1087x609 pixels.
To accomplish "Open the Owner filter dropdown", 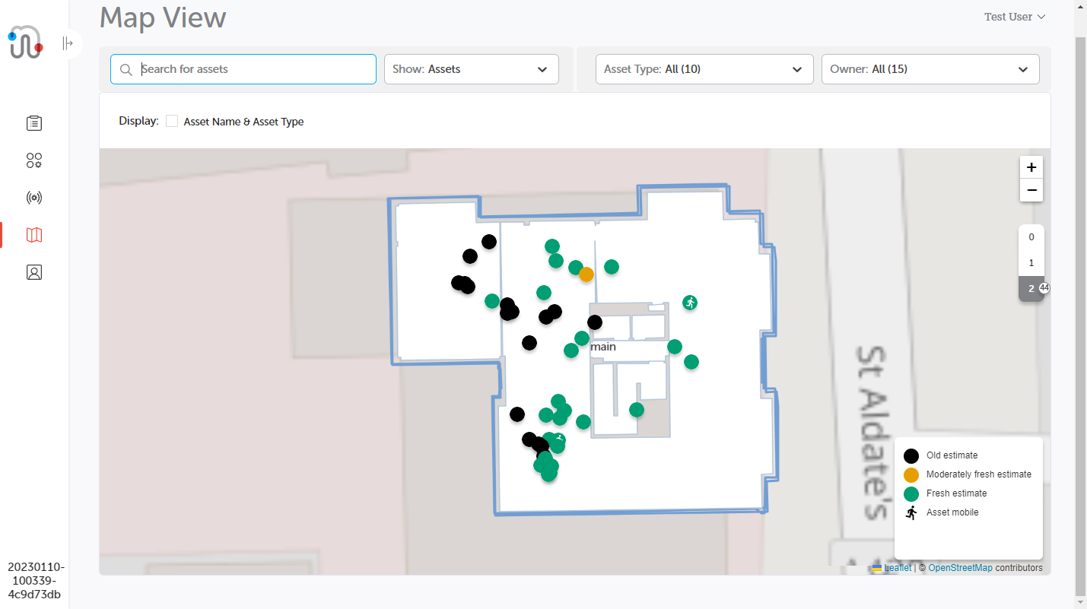I will click(x=930, y=69).
